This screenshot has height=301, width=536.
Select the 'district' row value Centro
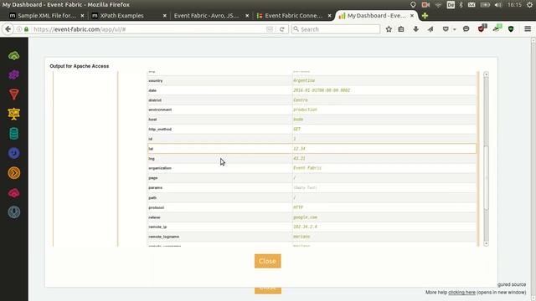coord(301,100)
